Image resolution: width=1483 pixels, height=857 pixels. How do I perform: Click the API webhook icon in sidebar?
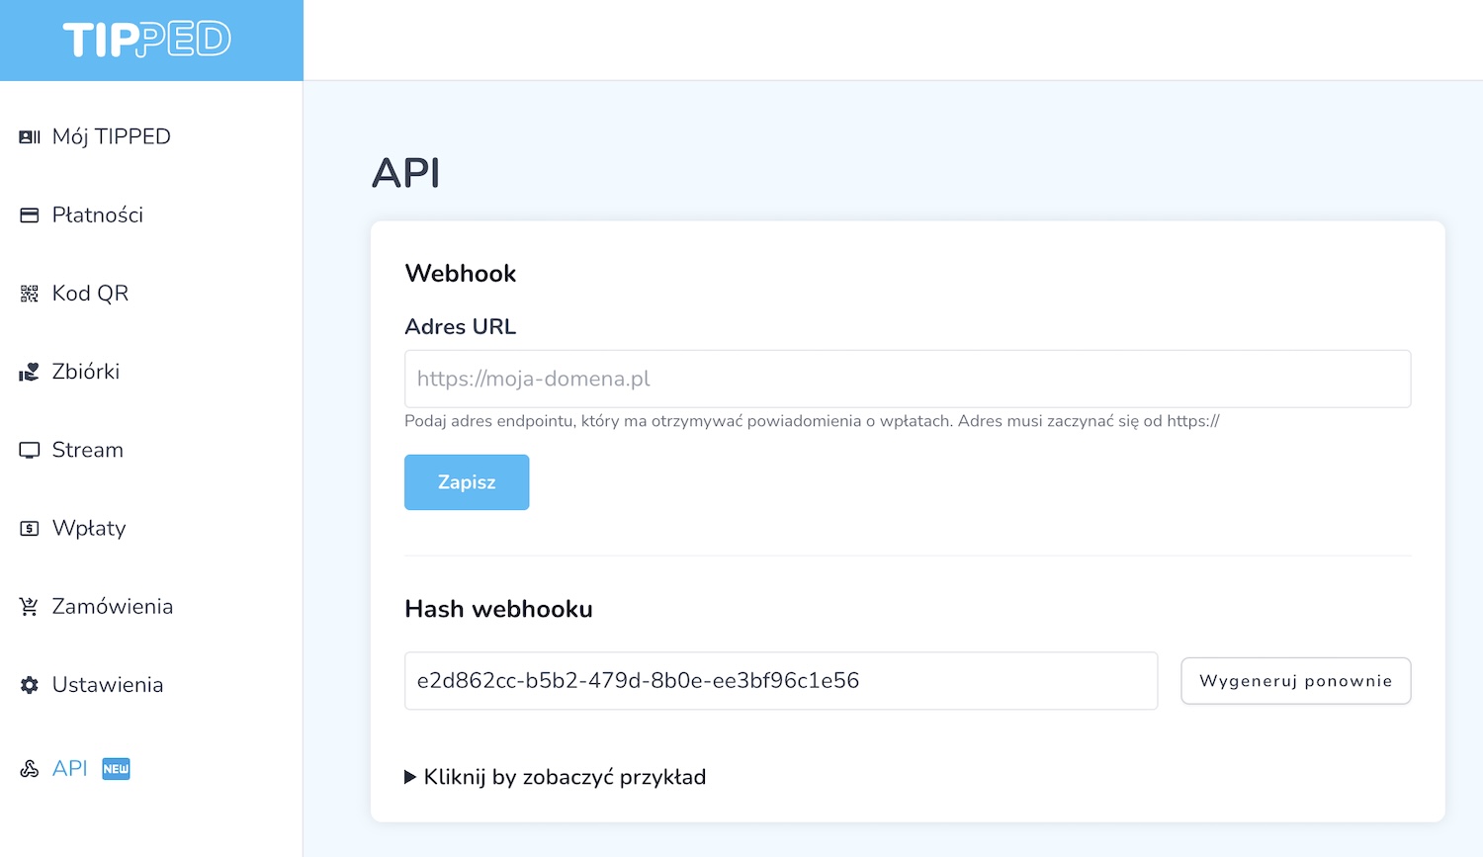[x=30, y=769]
